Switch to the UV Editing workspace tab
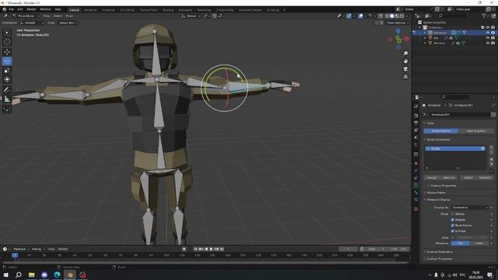This screenshot has width=498, height=280. point(127,10)
